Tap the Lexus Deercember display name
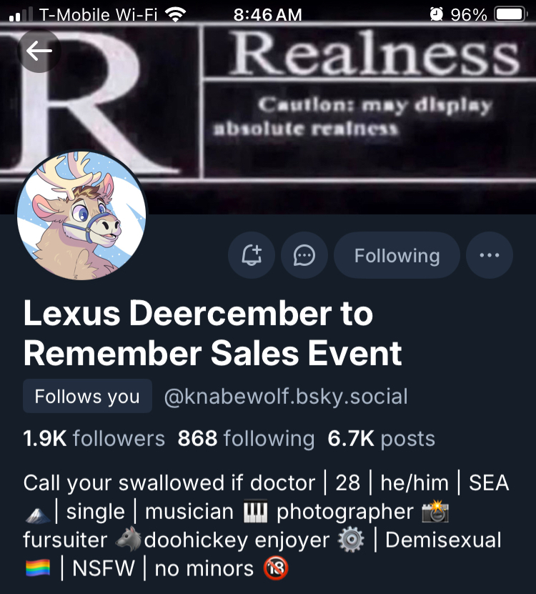This screenshot has height=594, width=536. pos(212,333)
